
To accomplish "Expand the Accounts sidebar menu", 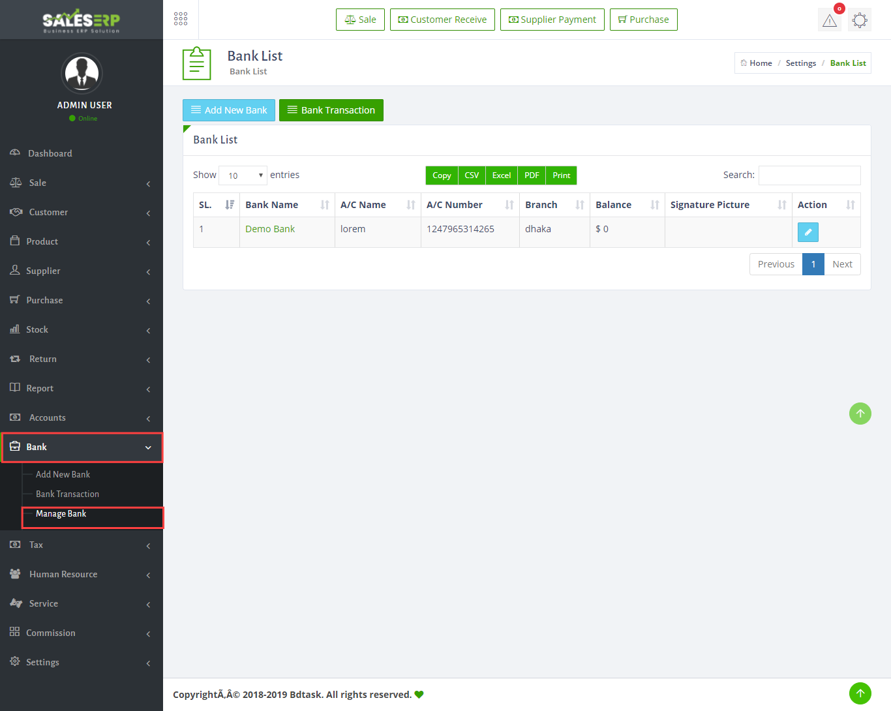I will pyautogui.click(x=82, y=417).
